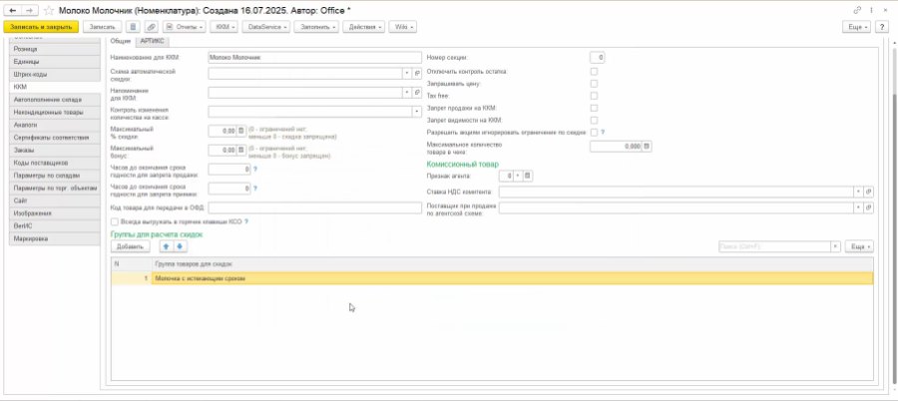Open the document list icon next to Записать

coord(133,27)
